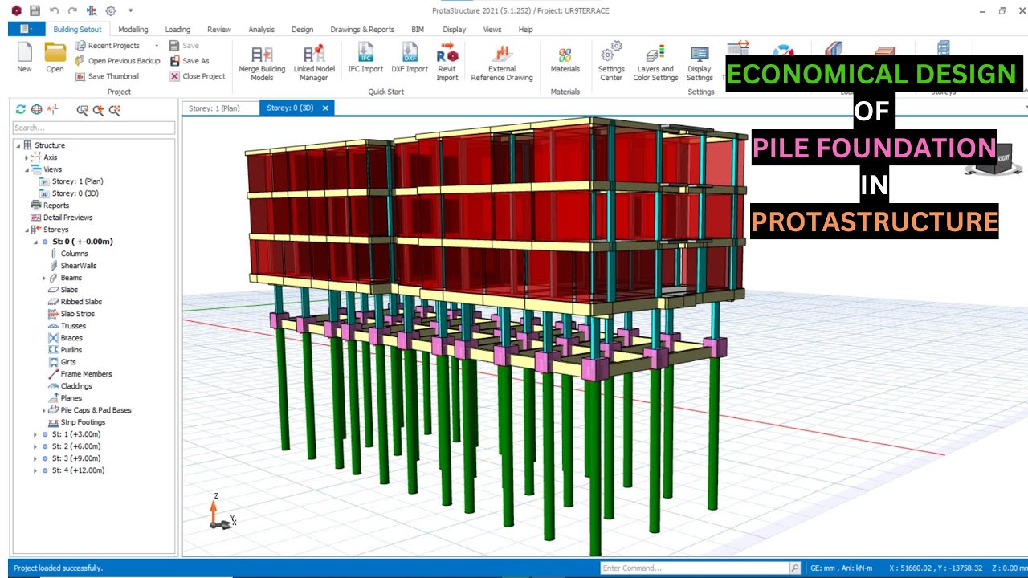Viewport: 1028px width, 578px height.
Task: Collapse the Storeys tree node
Action: (x=27, y=230)
